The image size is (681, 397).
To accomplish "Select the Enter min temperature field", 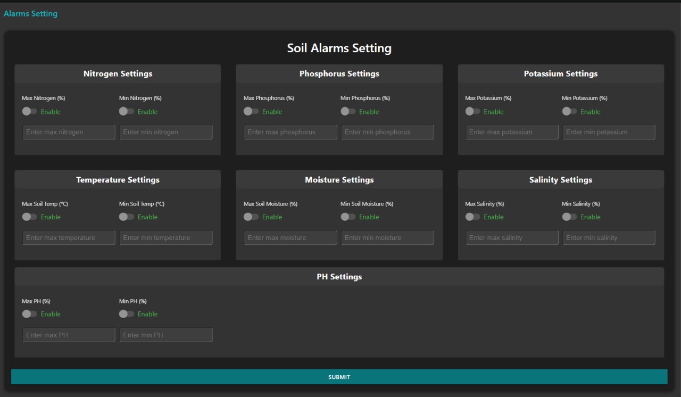I will point(165,237).
